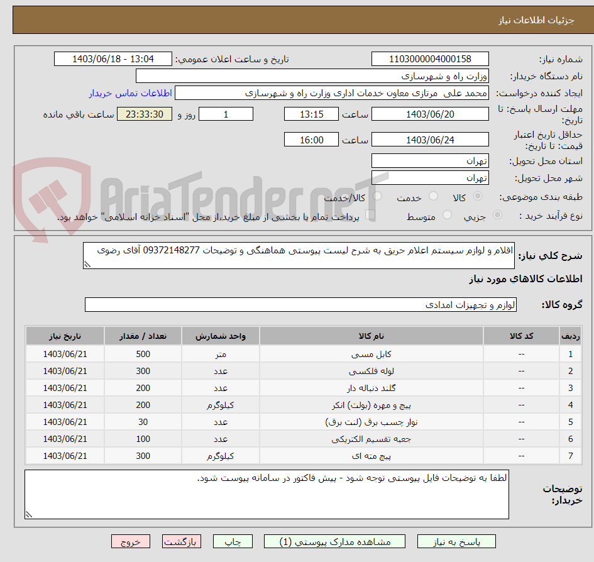This screenshot has width=594, height=562.
Task: Click date 1403/06/21 in لوله فلکسی row
Action: coord(65,372)
